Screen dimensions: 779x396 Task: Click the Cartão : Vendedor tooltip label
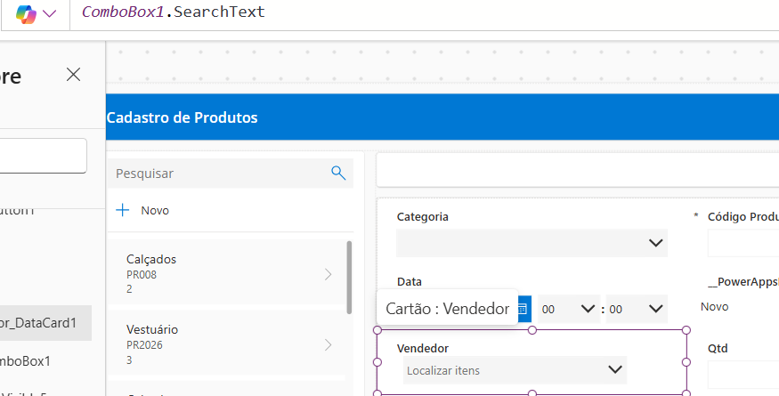click(447, 309)
